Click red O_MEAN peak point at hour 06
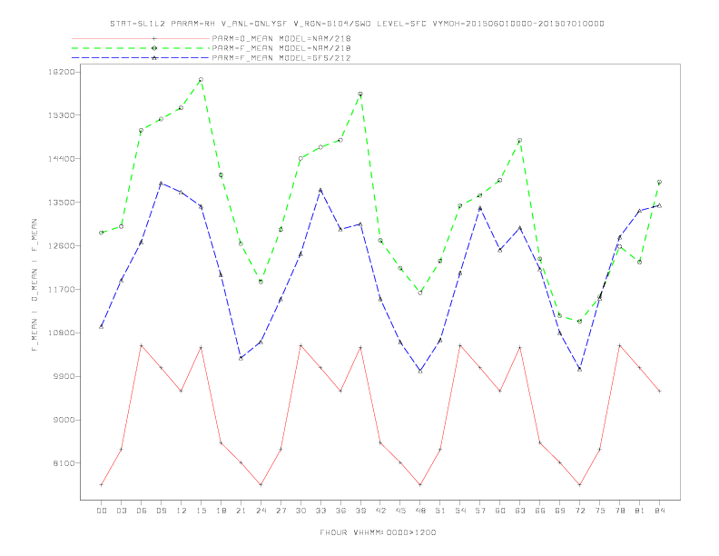719x556 pixels. 142,345
